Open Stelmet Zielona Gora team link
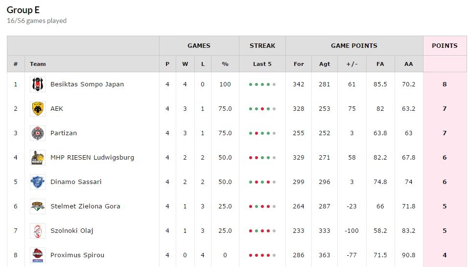 [85, 206]
